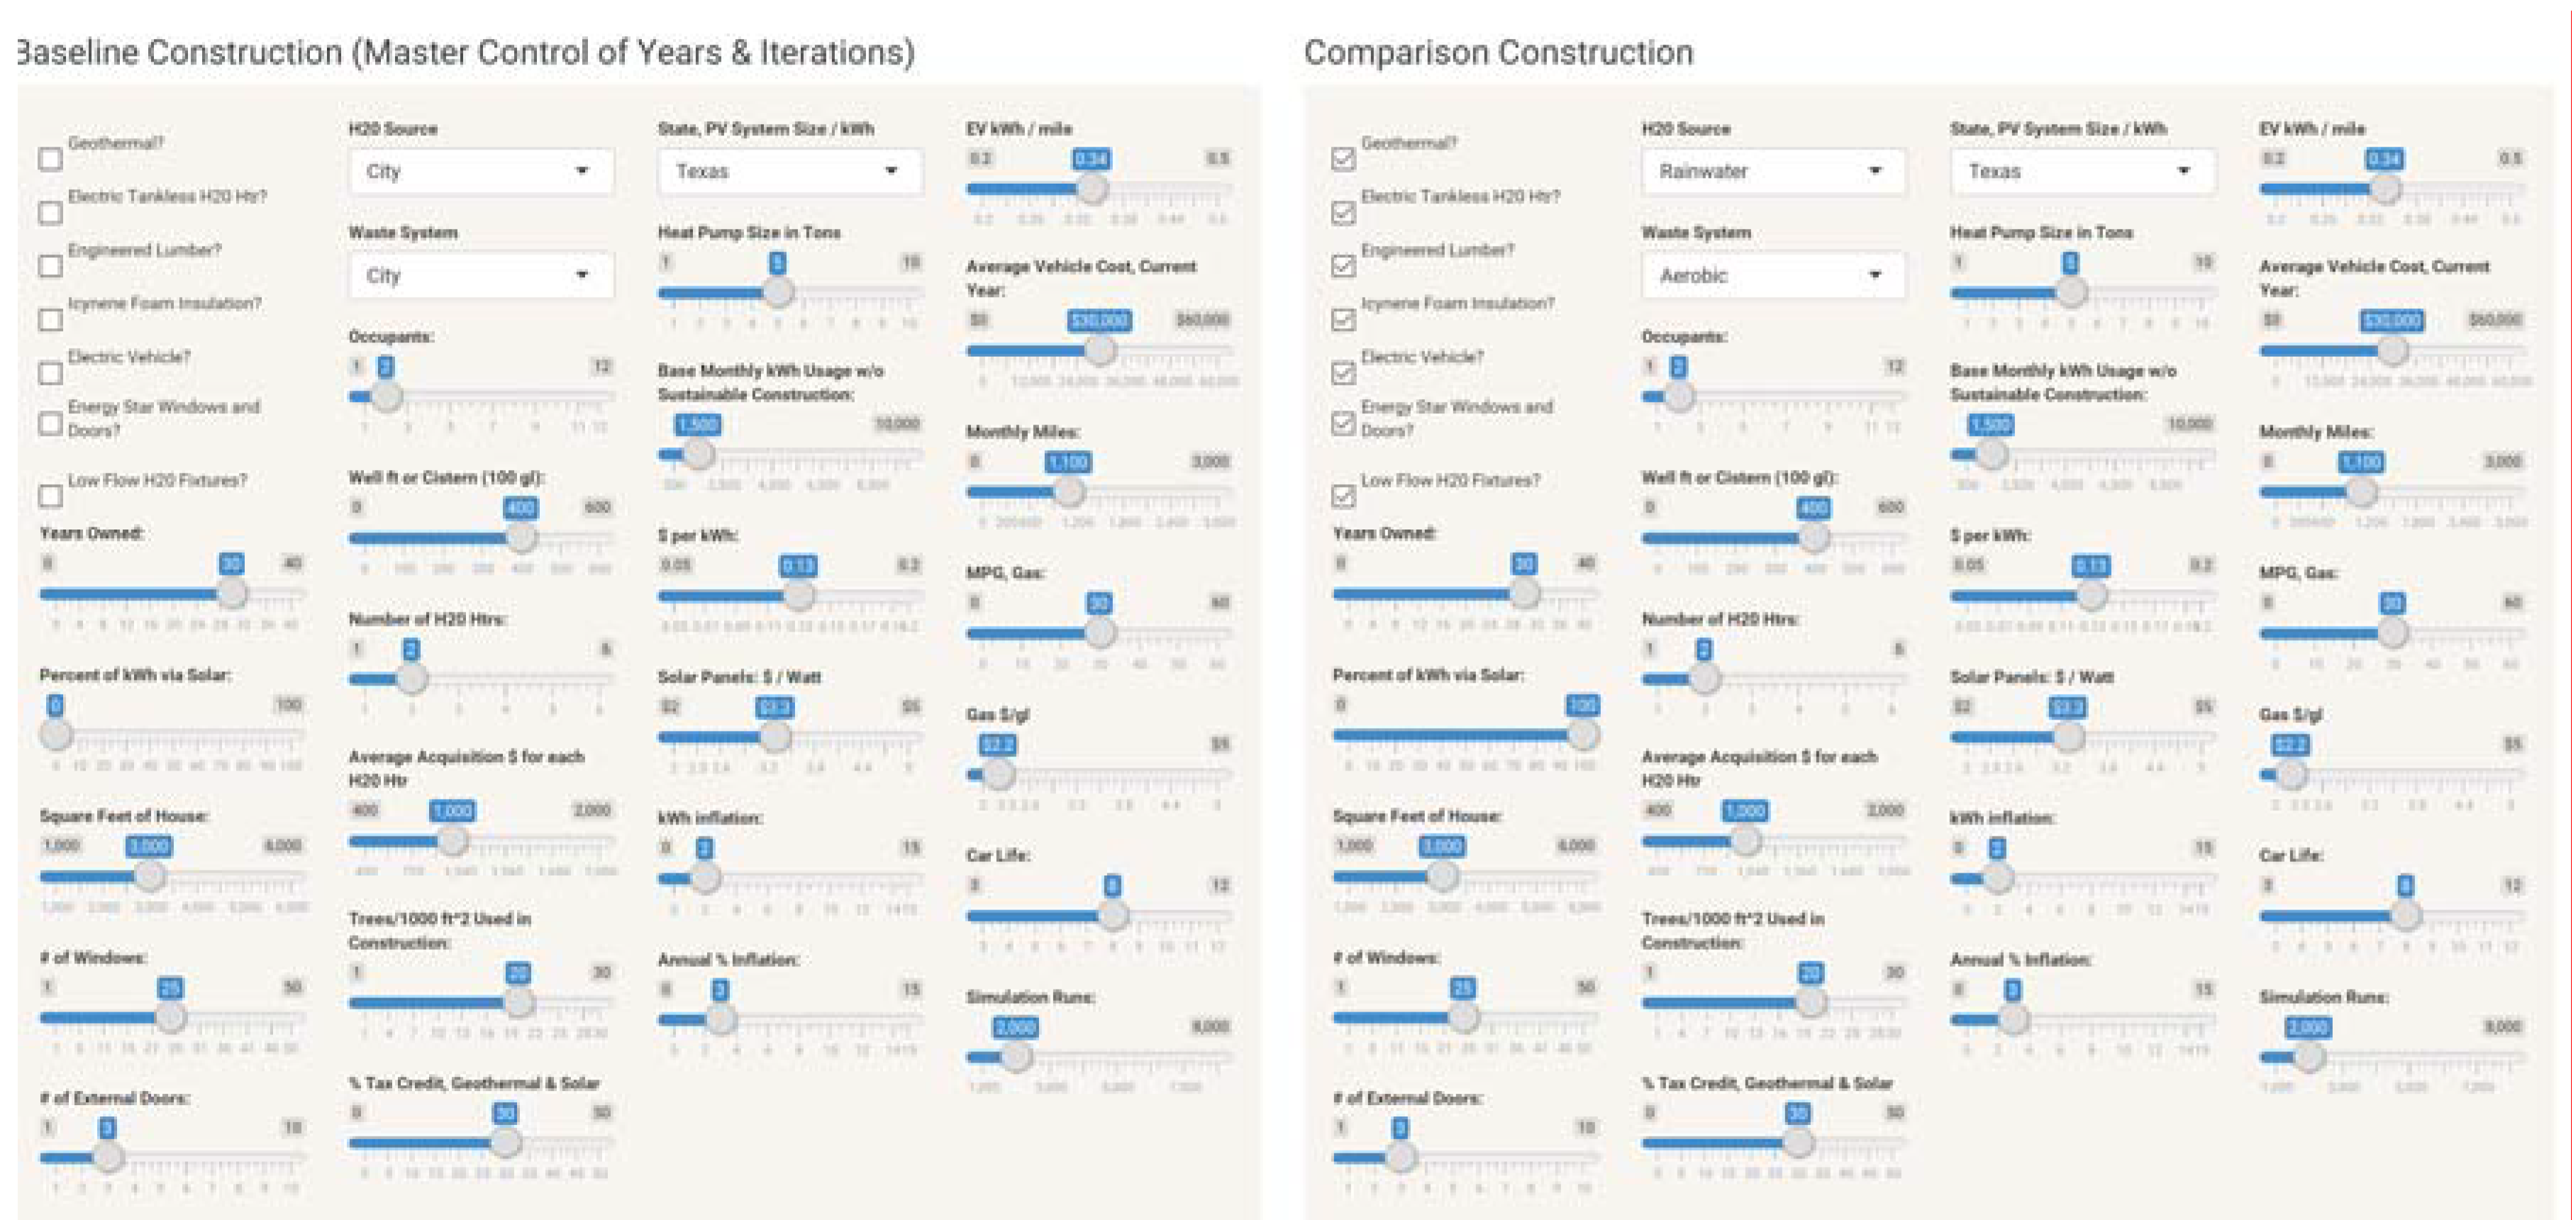The height and width of the screenshot is (1220, 2576).
Task: Click Baseline Heat Pump Size slider handle
Action: [x=778, y=292]
